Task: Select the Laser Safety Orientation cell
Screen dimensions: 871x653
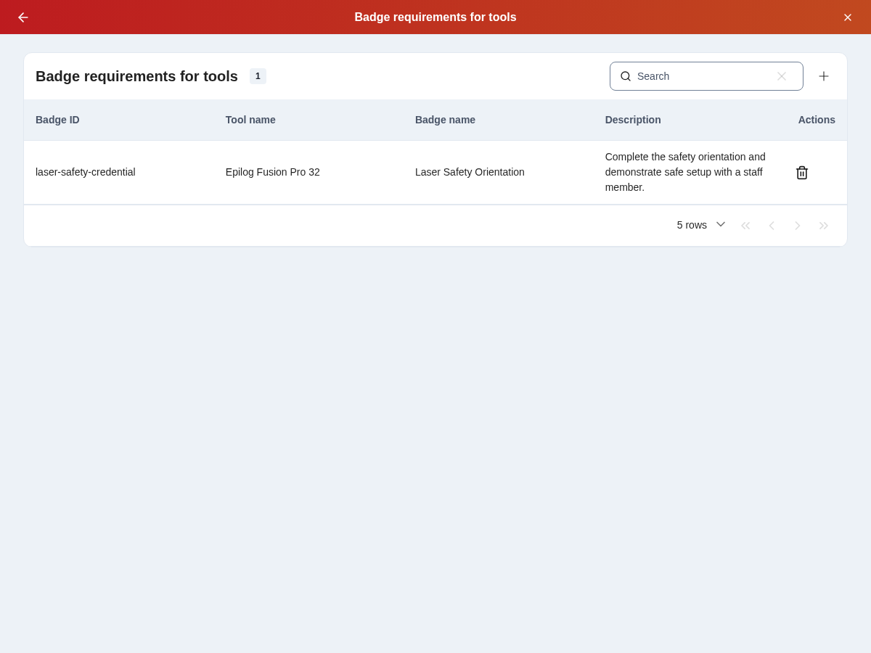Action: [470, 172]
